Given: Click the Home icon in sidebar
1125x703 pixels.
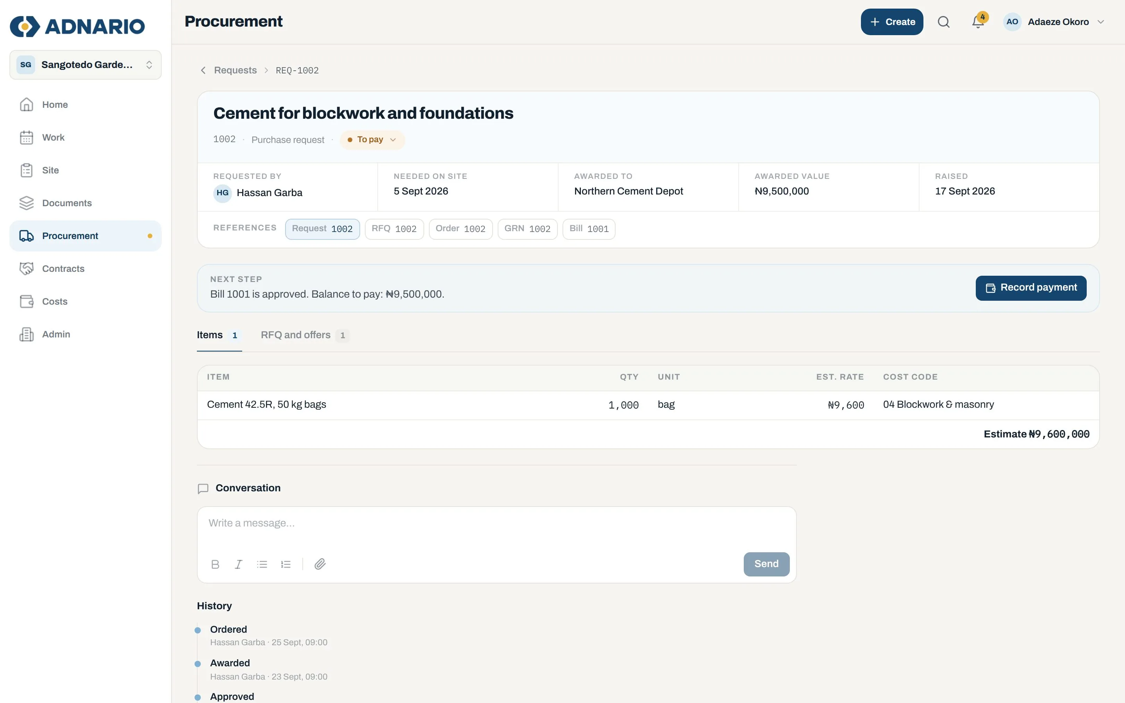Looking at the screenshot, I should (x=27, y=105).
